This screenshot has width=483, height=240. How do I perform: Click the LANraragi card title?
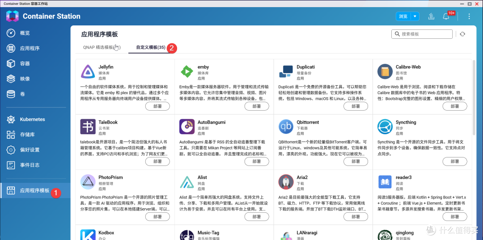307,232
